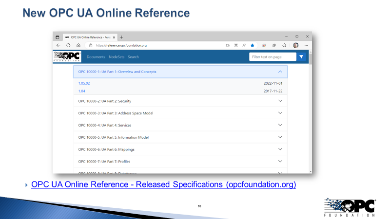Screen dimensions: 390x219
Task: Expand UA Part 5: Information Model
Action: click(180, 137)
